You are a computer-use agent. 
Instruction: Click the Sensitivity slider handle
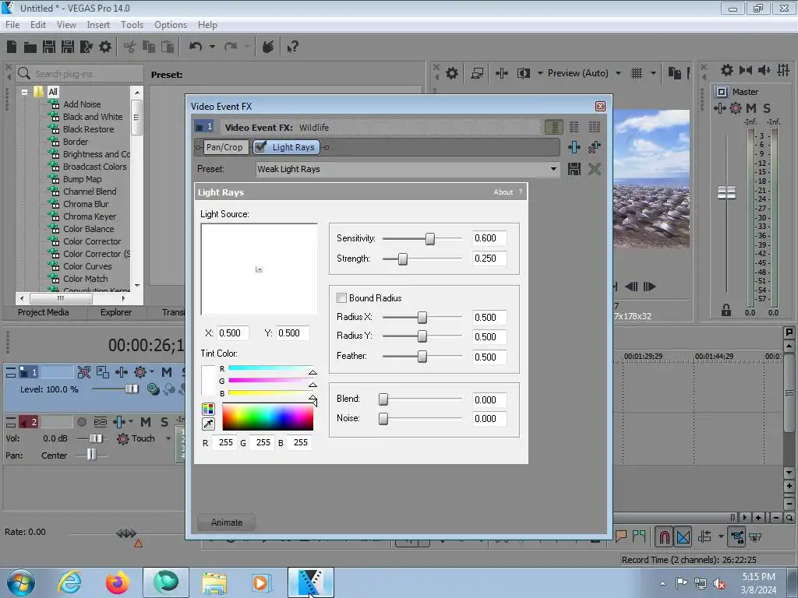click(x=429, y=239)
